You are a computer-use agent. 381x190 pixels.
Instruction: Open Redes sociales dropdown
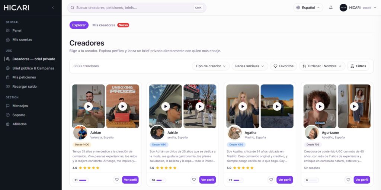[250, 66]
